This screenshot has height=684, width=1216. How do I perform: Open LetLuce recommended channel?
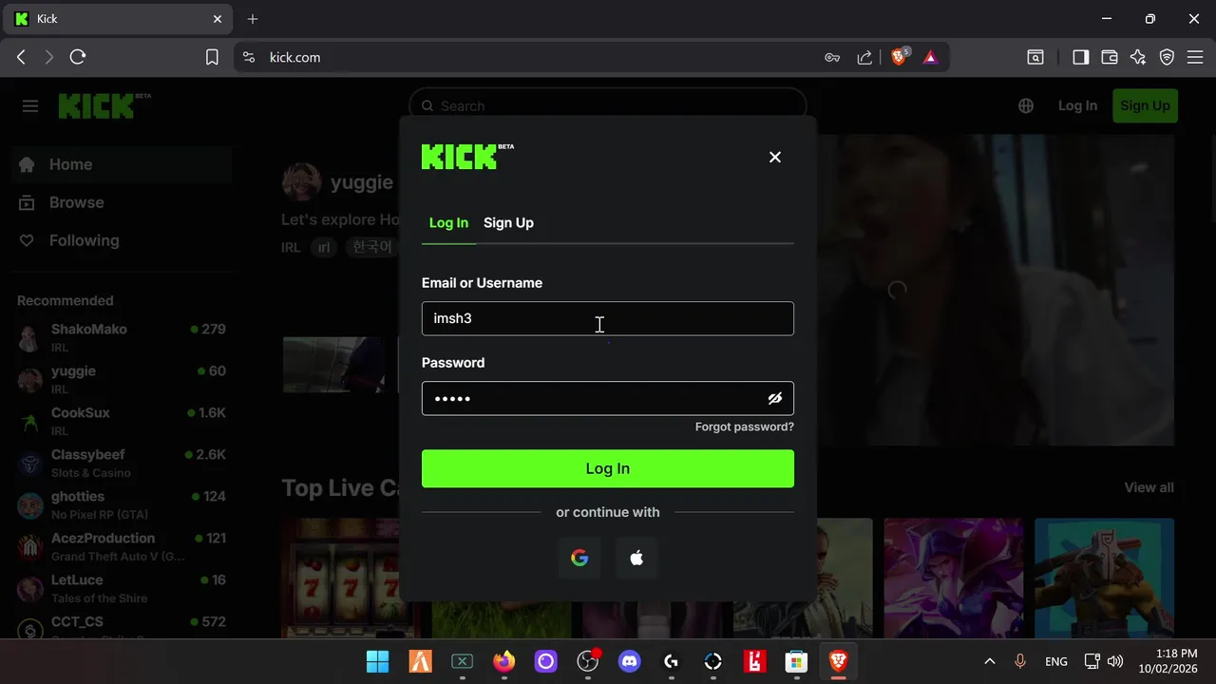pos(122,588)
